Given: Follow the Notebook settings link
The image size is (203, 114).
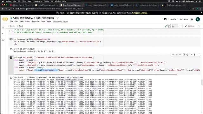Looking at the screenshot, I should click(140, 13).
